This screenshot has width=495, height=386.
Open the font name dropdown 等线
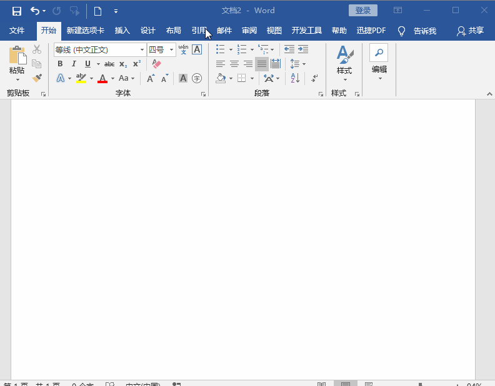click(x=142, y=50)
